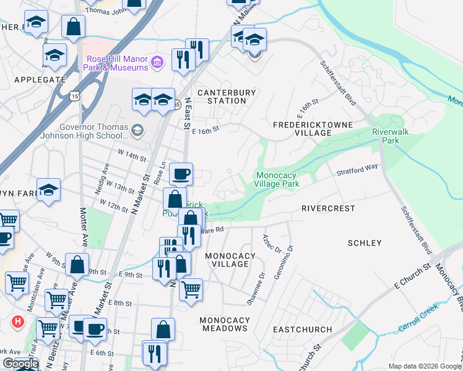
Task: Open restaurant marker on E 9th St
Action: point(164,270)
